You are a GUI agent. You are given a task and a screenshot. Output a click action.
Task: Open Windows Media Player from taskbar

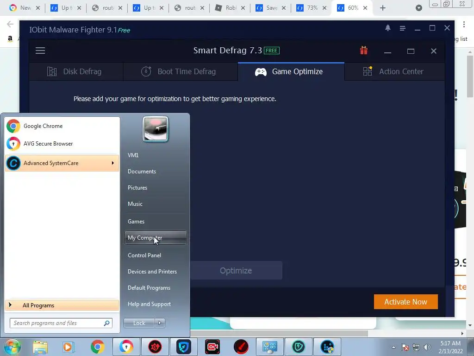click(x=69, y=347)
